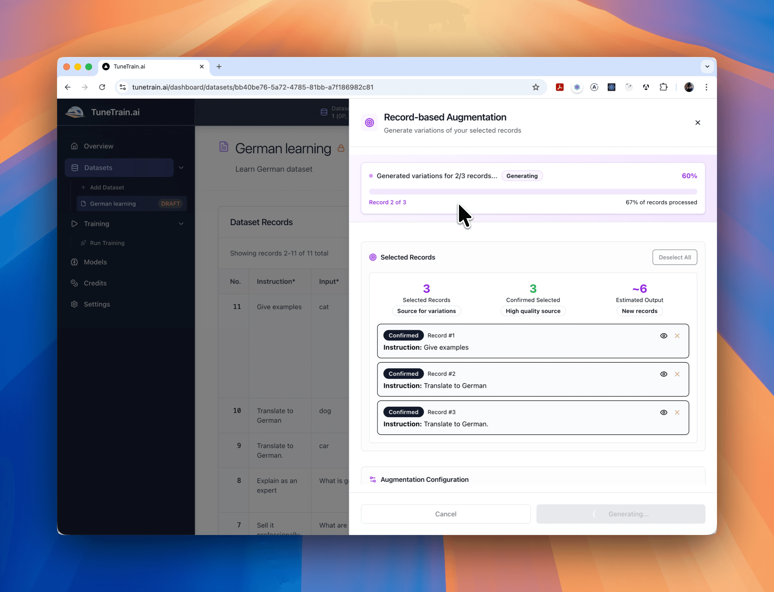Click the Deselect All button
Viewport: 774px width, 592px height.
click(674, 257)
